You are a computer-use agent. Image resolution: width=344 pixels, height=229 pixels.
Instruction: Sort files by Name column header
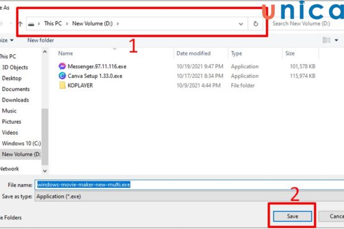point(65,53)
